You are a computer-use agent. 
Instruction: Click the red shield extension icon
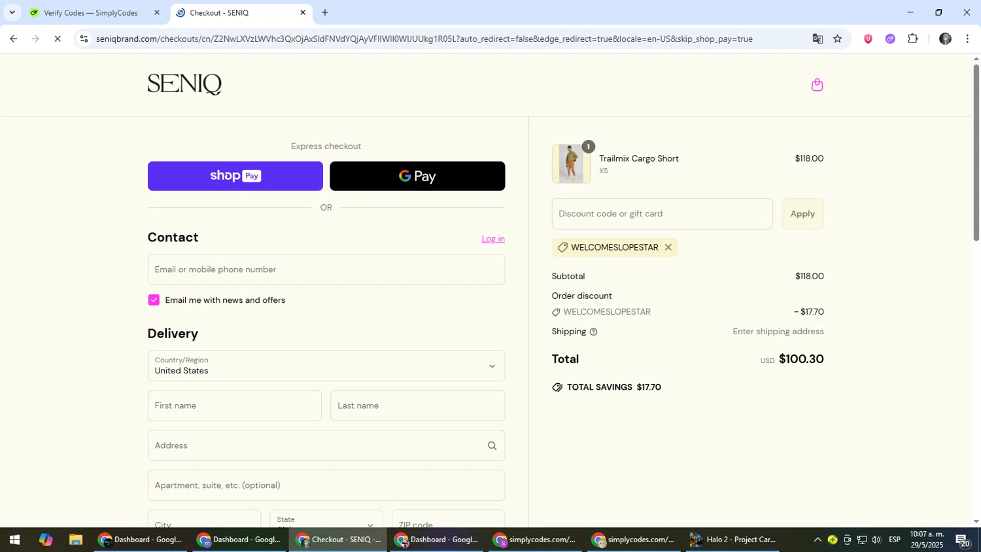[x=868, y=39]
